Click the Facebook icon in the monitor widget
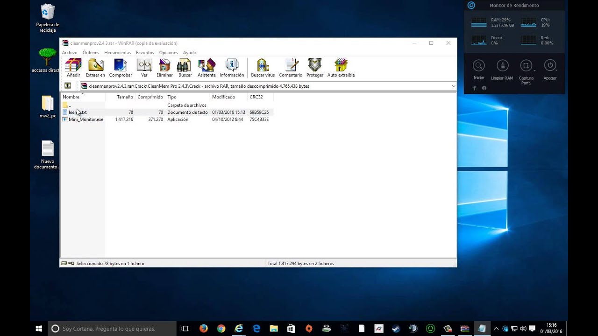598x336 pixels. pos(475,88)
